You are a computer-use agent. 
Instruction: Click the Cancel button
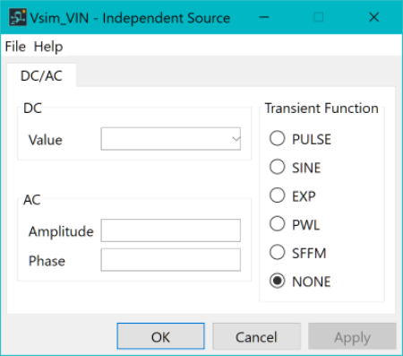(x=256, y=336)
